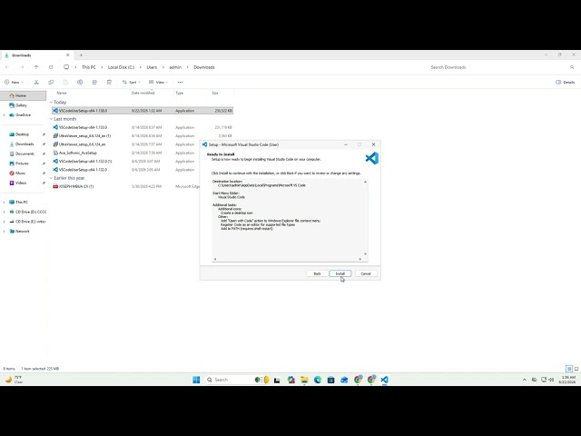Click Local Disk (C:) in address breadcrumb

(121, 67)
